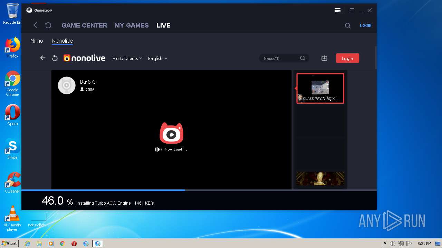Expand the English language dropdown

click(x=158, y=58)
